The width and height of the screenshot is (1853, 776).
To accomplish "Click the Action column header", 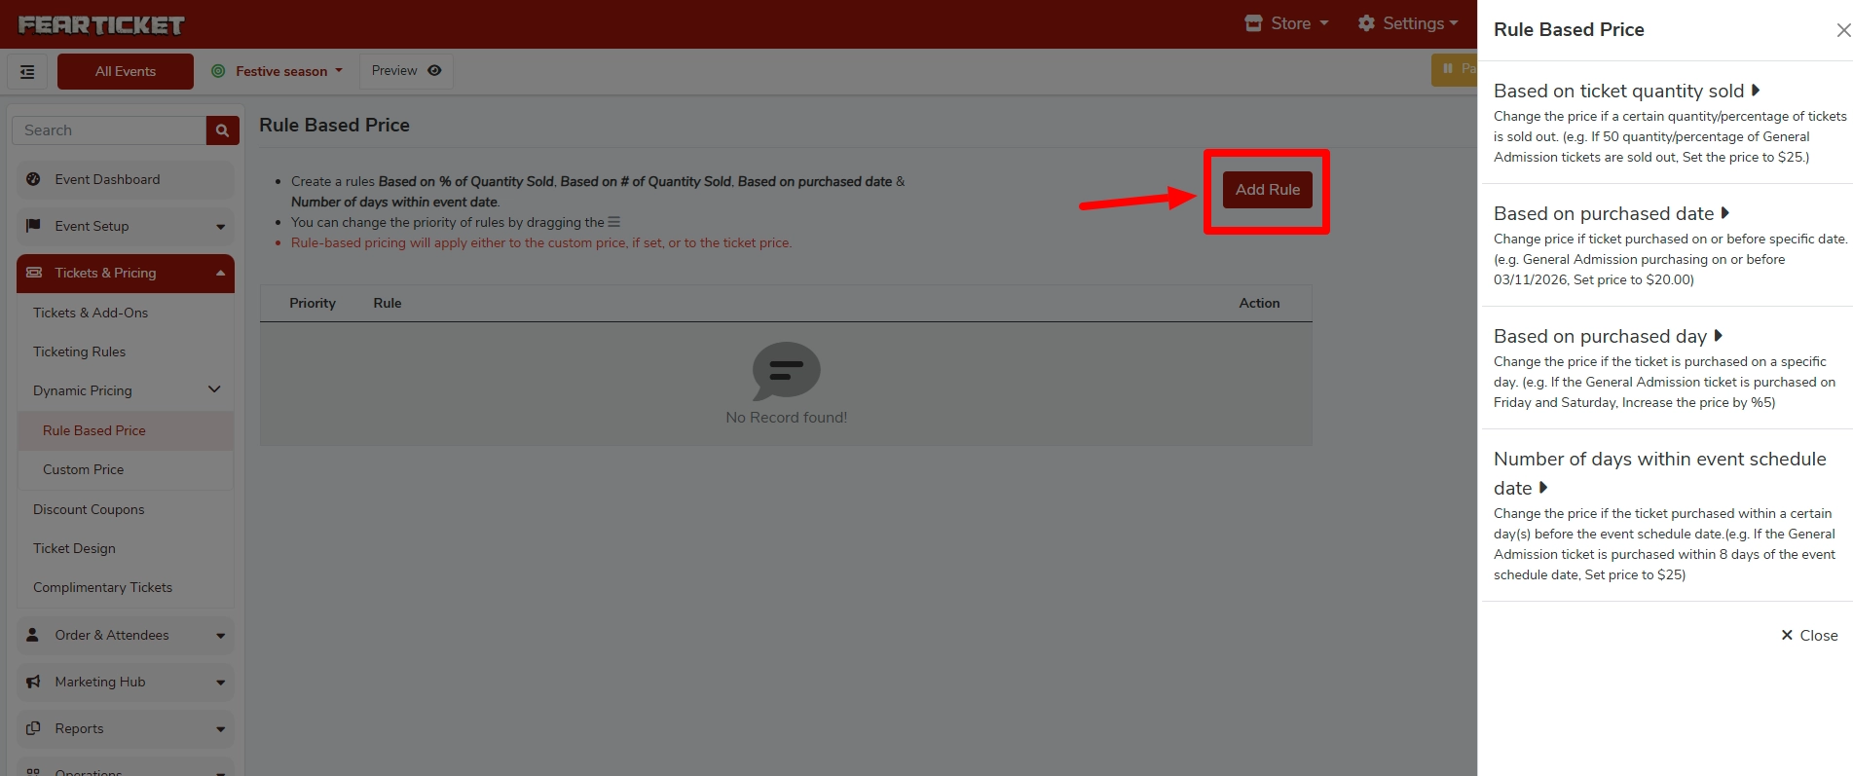I will (x=1259, y=303).
